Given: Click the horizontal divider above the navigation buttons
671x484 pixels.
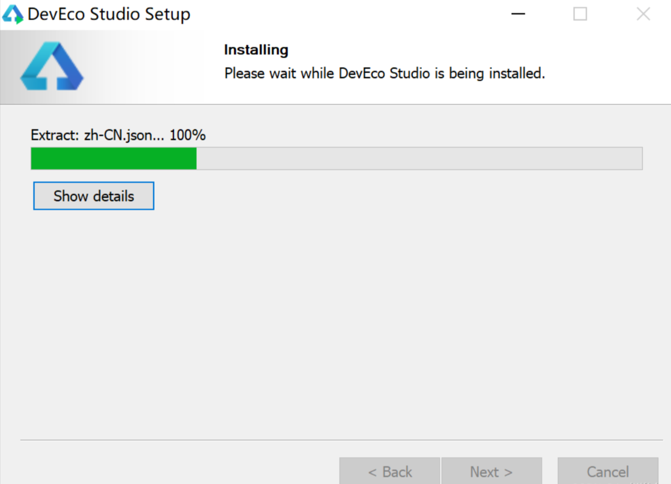Looking at the screenshot, I should click(x=342, y=440).
